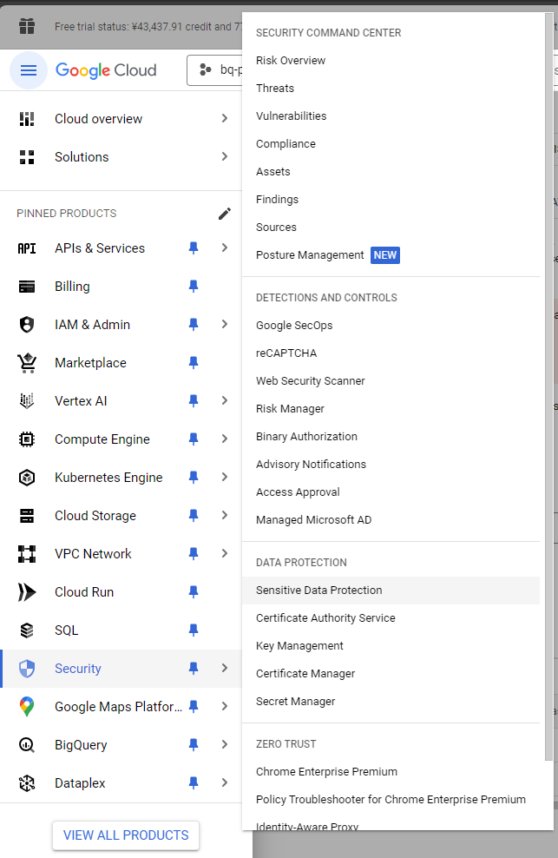Screen dimensions: 558x858
Task: Click the BigQuery magnifier icon
Action: point(27,745)
